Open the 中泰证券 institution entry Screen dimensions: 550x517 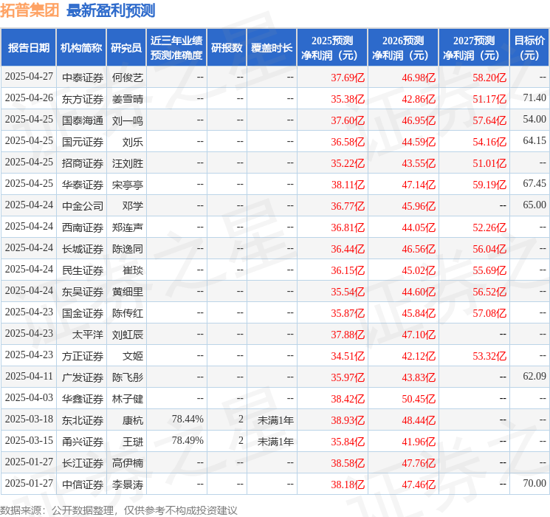point(82,77)
